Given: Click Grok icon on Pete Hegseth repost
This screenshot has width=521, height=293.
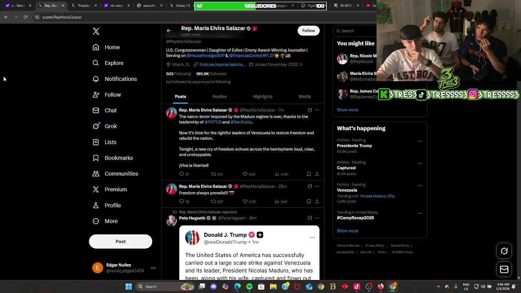Looking at the screenshot, I should pos(310,218).
